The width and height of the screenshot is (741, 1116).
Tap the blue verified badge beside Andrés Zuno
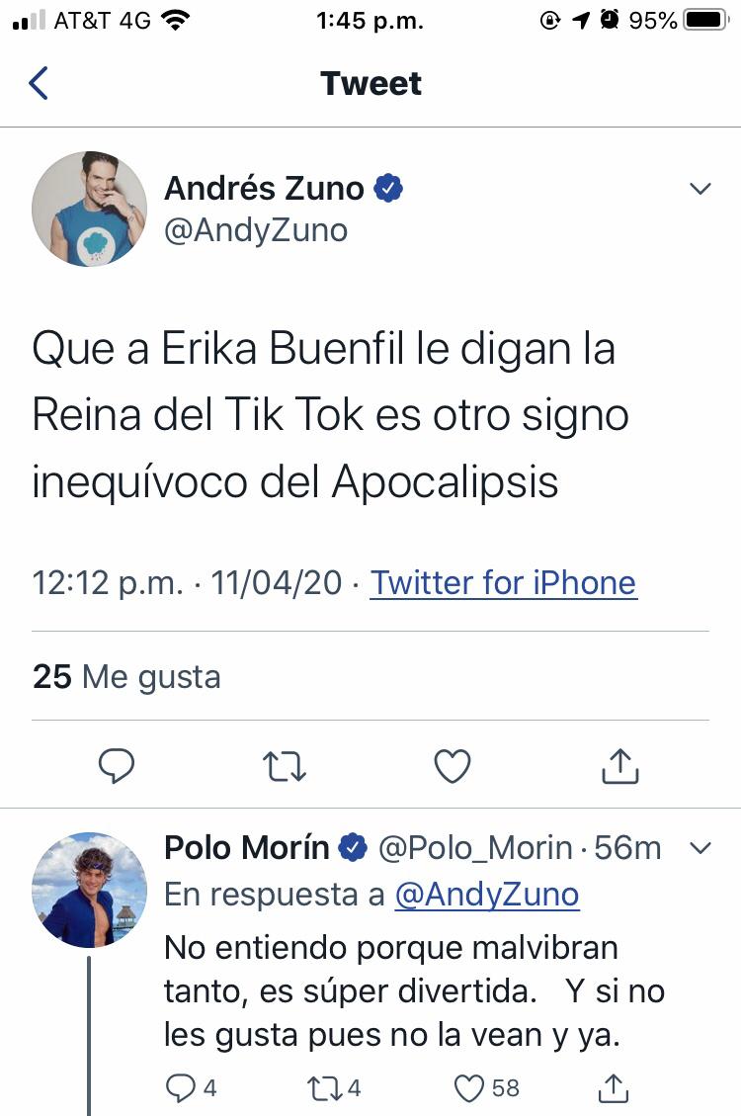(389, 188)
